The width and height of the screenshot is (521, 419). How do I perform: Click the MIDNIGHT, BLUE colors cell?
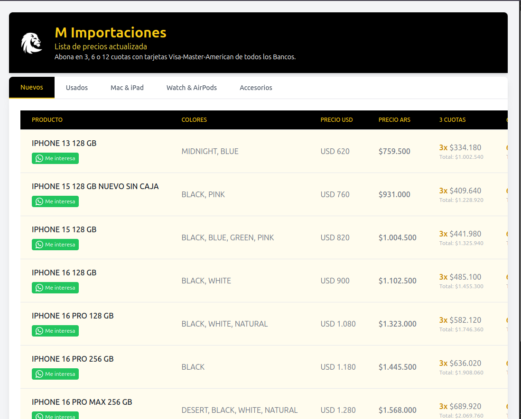210,151
